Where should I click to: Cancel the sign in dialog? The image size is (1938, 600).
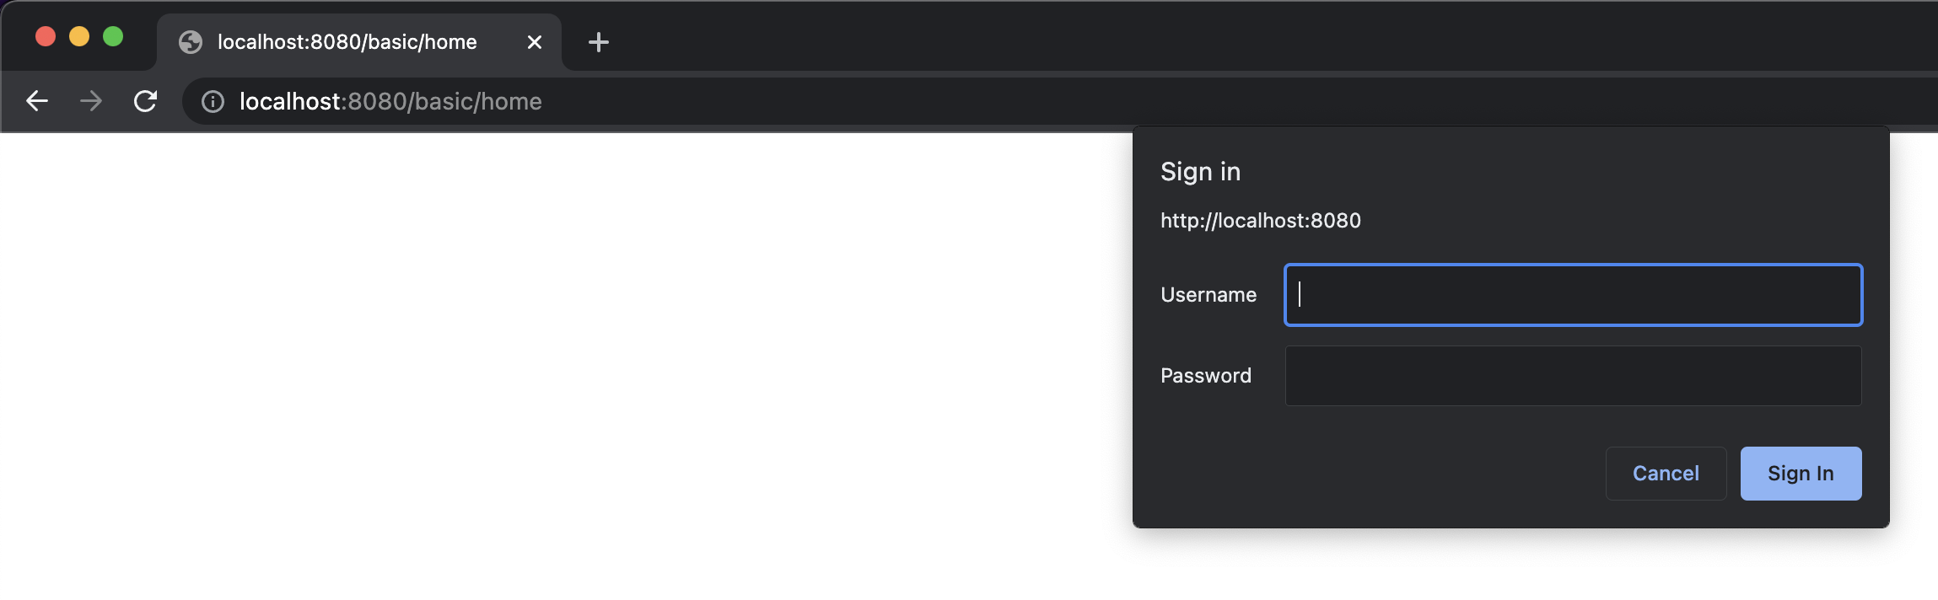click(x=1666, y=474)
